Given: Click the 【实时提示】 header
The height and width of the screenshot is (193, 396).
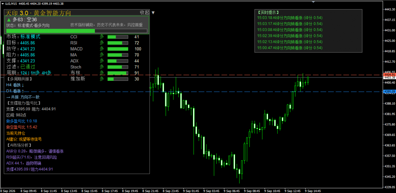Looking at the screenshot, I should point(268,12).
